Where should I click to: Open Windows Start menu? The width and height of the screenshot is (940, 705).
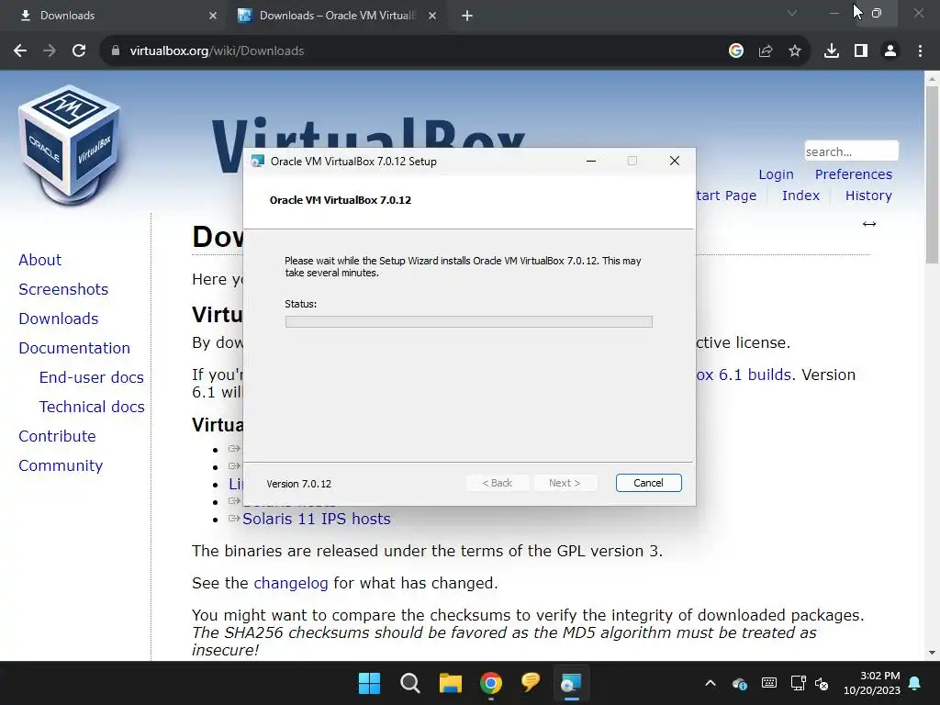point(369,683)
